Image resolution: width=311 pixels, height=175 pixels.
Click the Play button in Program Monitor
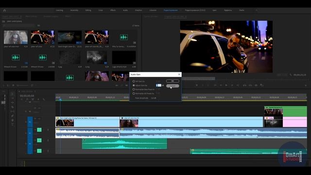[x=226, y=85]
